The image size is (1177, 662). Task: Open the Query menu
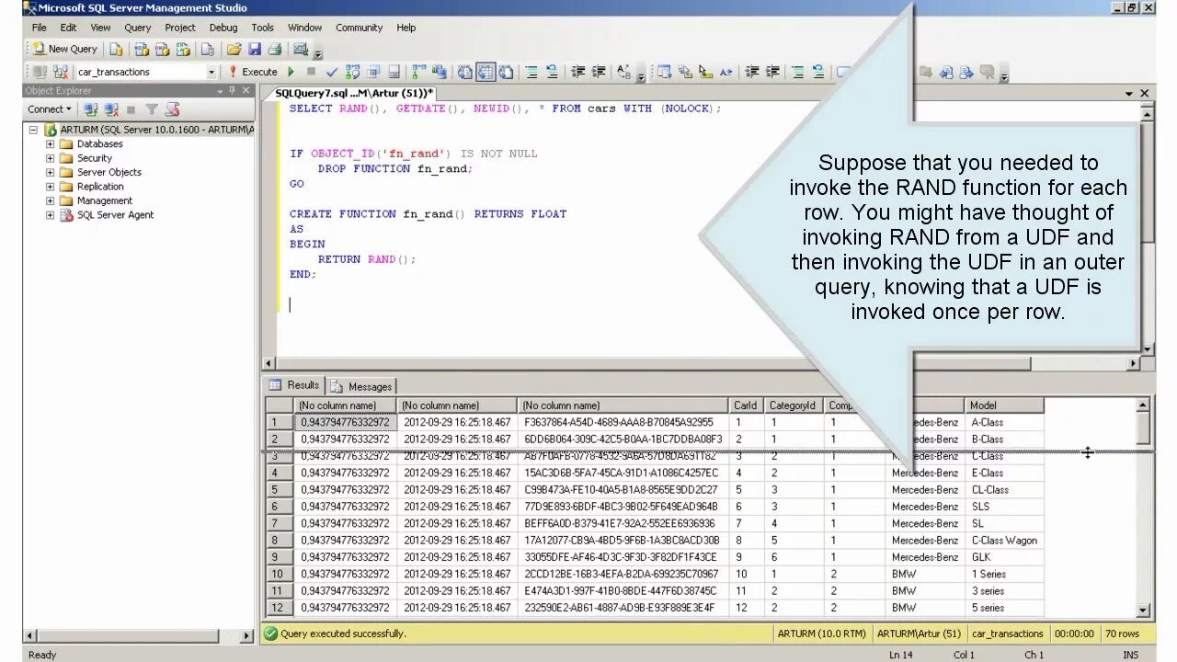click(x=138, y=28)
